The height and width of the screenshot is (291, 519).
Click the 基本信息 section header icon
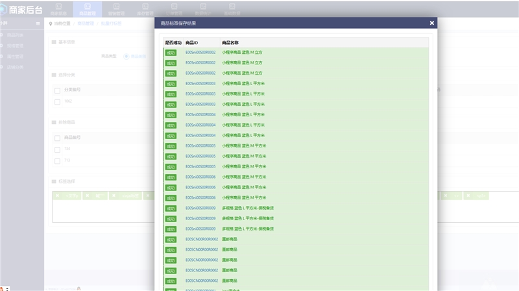point(54,42)
